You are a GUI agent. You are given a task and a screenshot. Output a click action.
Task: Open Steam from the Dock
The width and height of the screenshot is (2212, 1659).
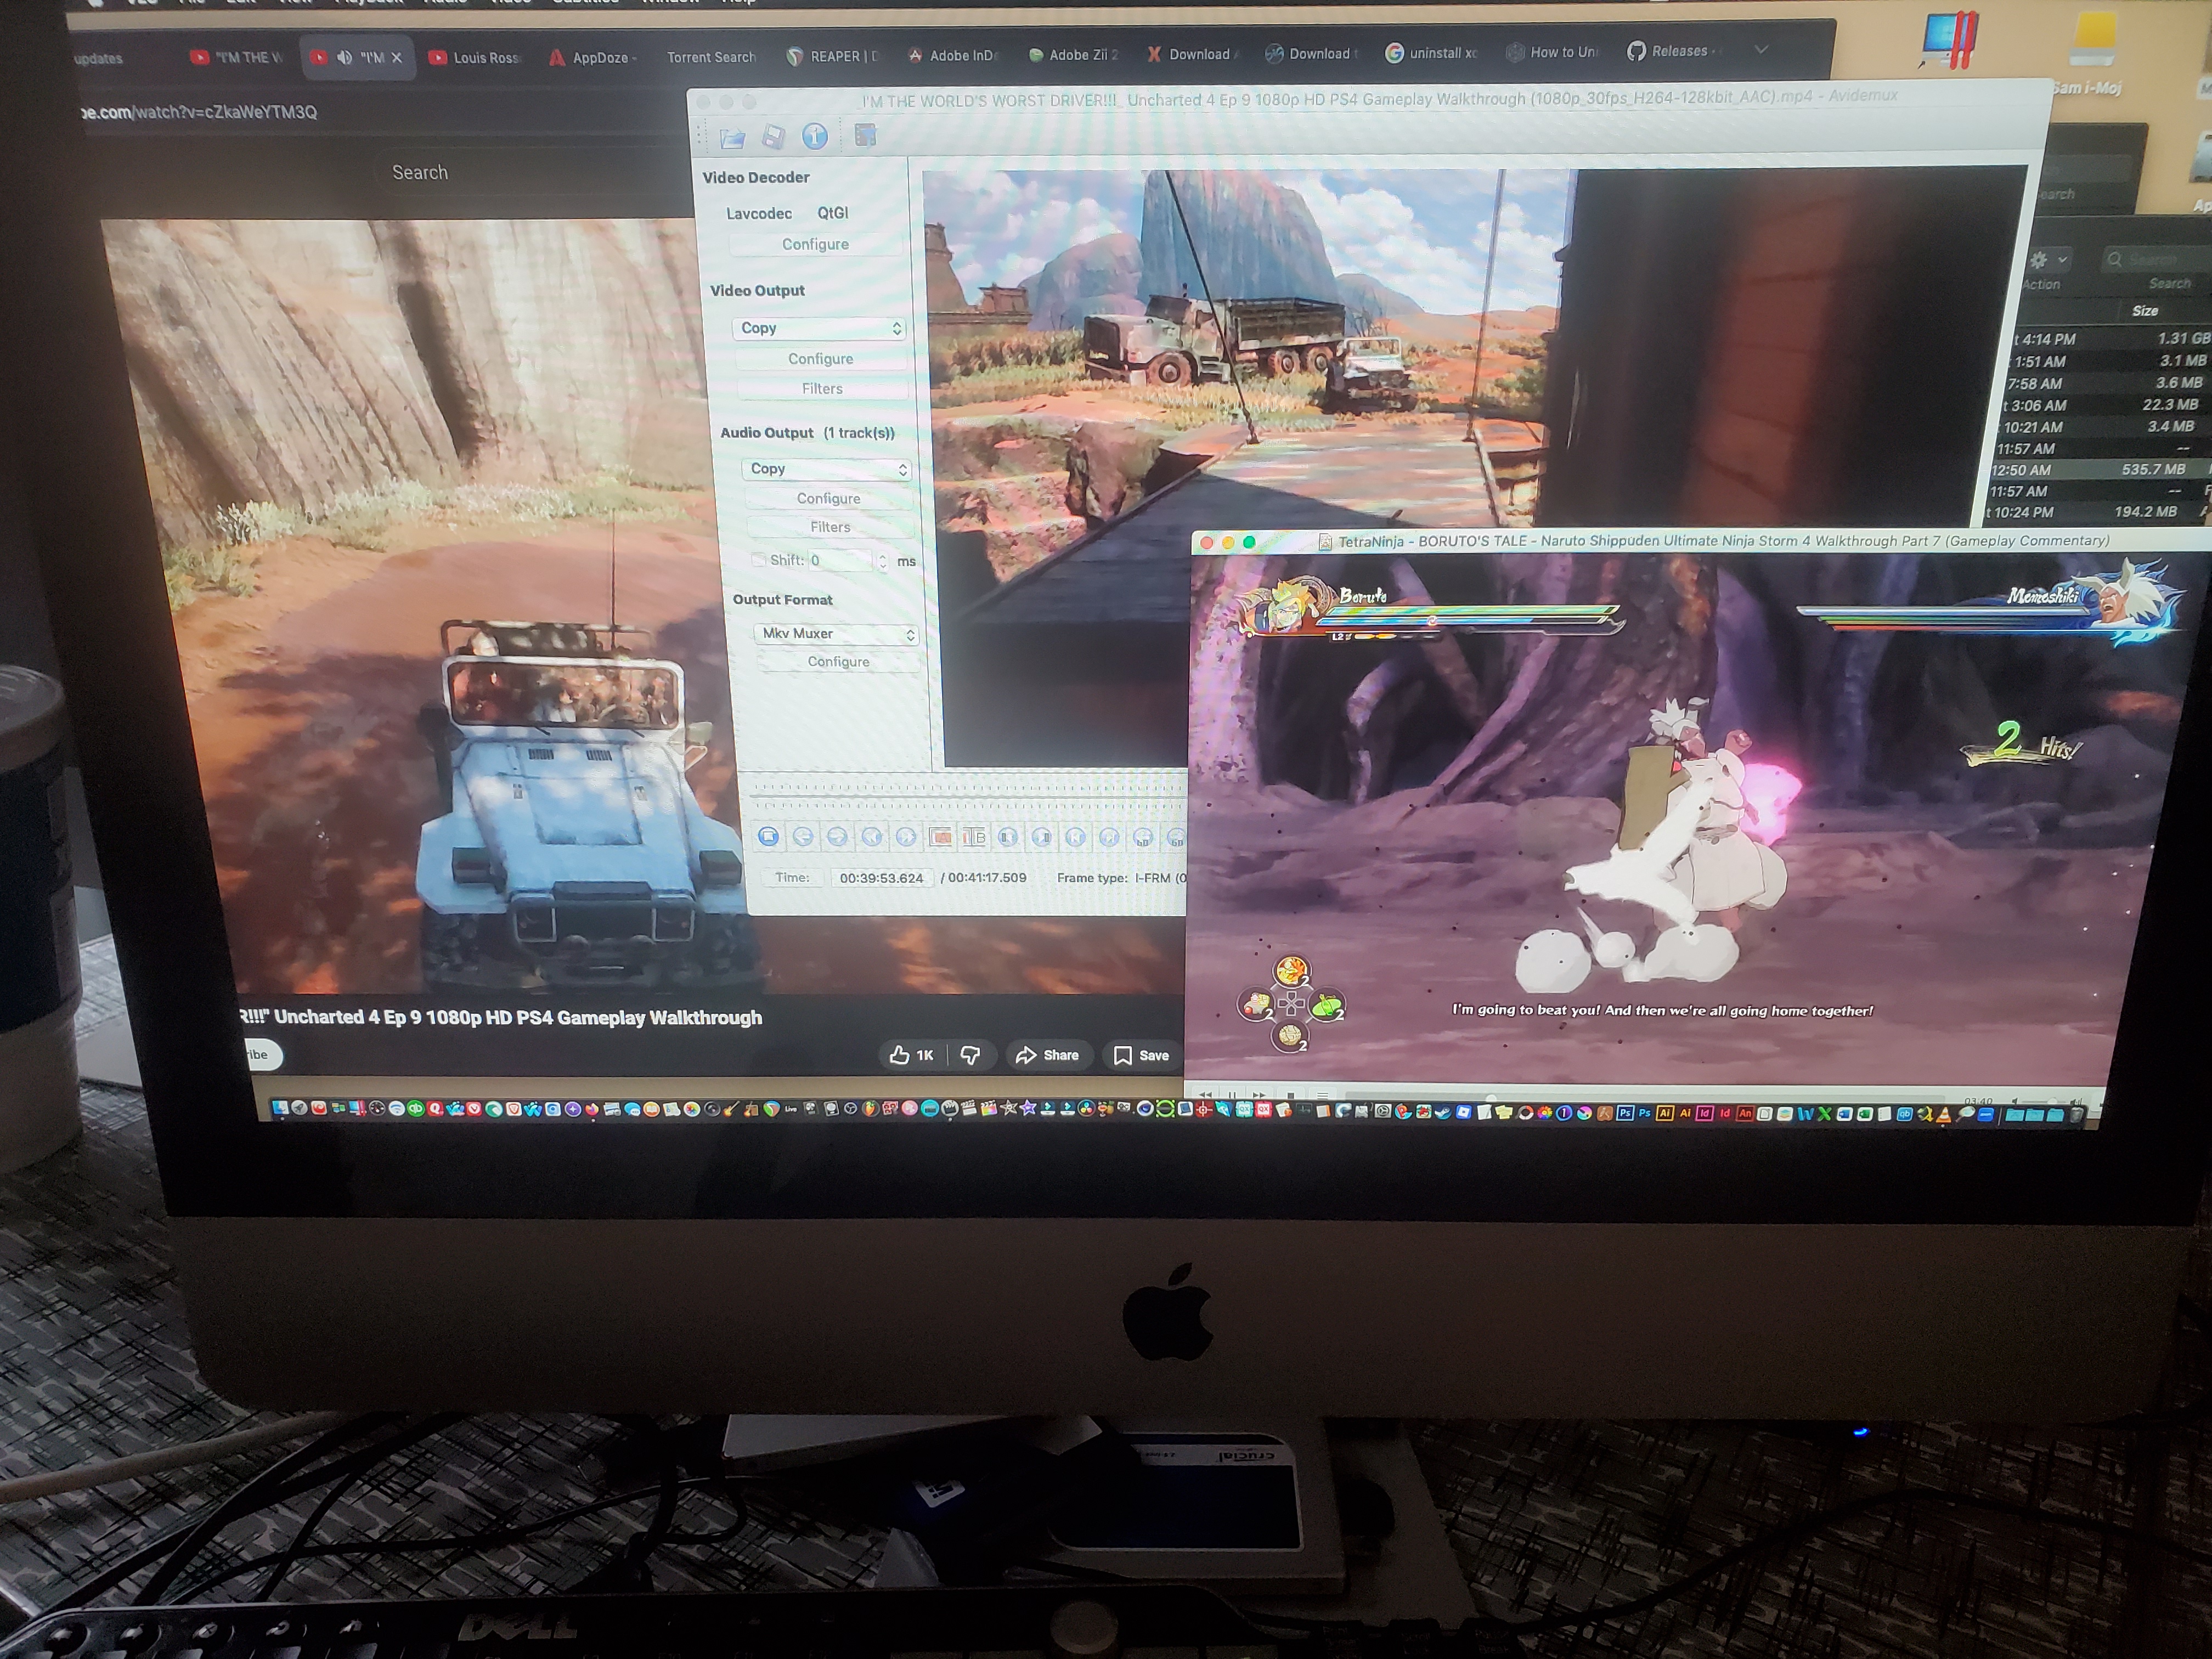tap(1443, 1112)
